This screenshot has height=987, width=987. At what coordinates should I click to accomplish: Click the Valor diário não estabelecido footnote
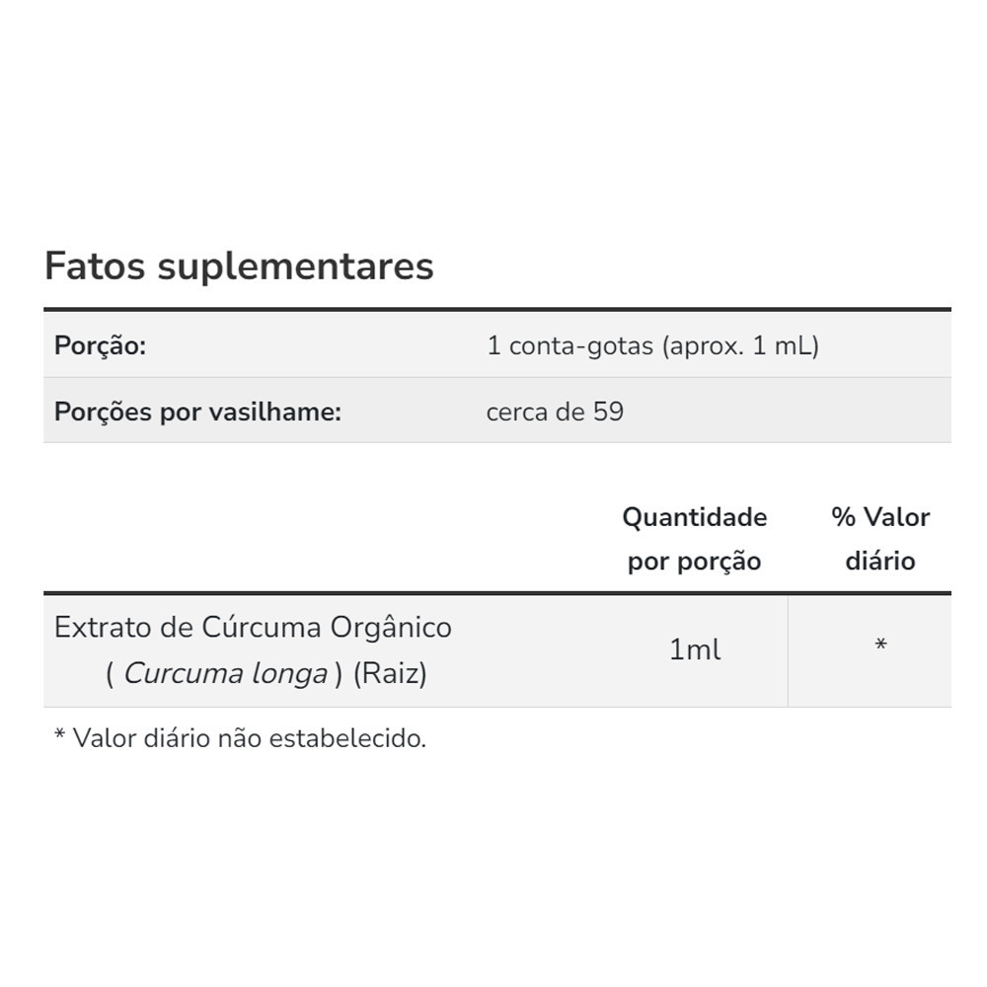tap(250, 738)
